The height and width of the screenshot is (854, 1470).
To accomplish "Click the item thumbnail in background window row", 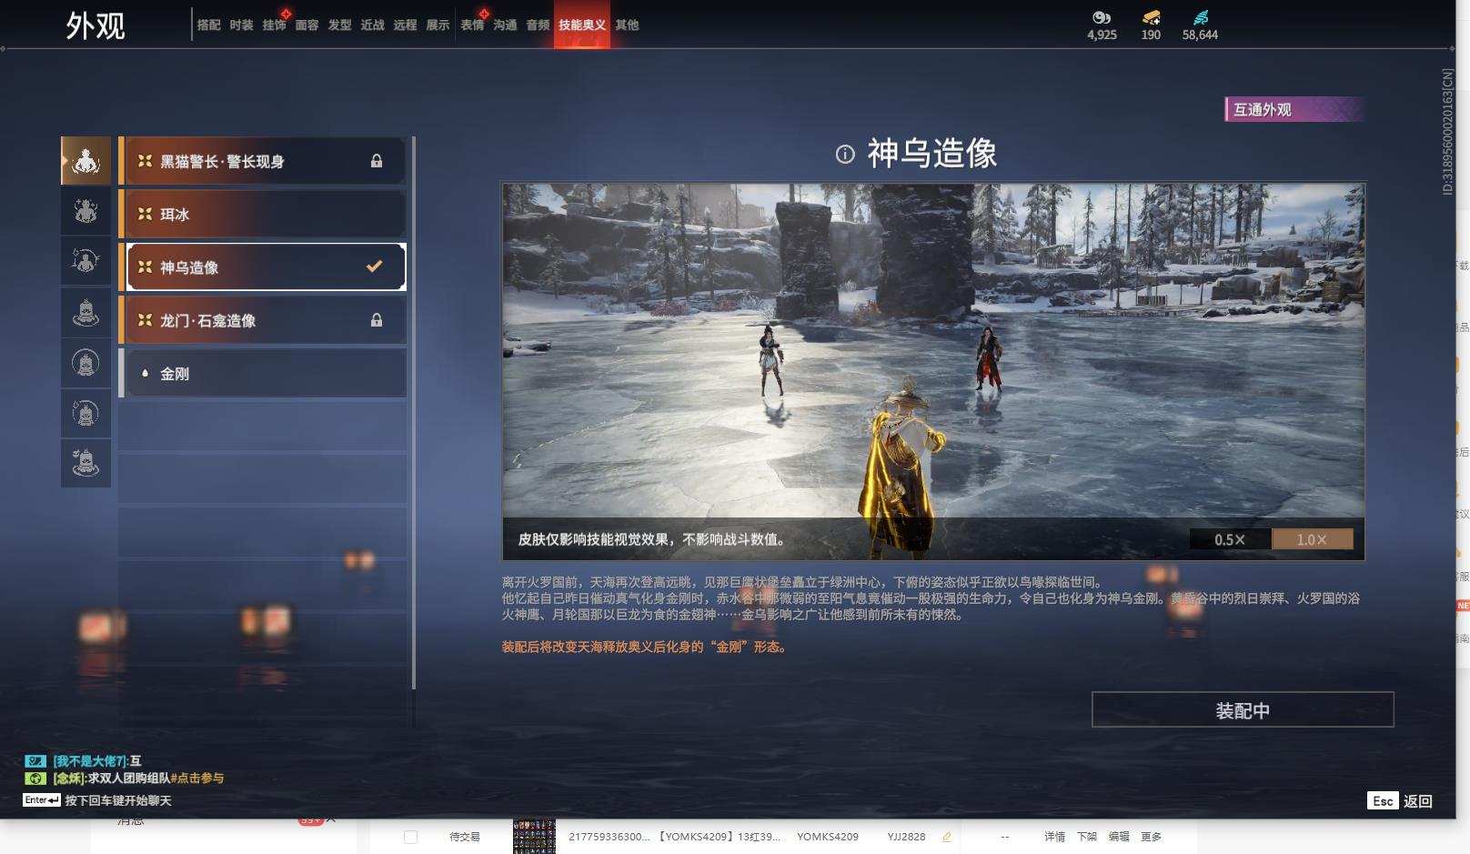I will (535, 837).
